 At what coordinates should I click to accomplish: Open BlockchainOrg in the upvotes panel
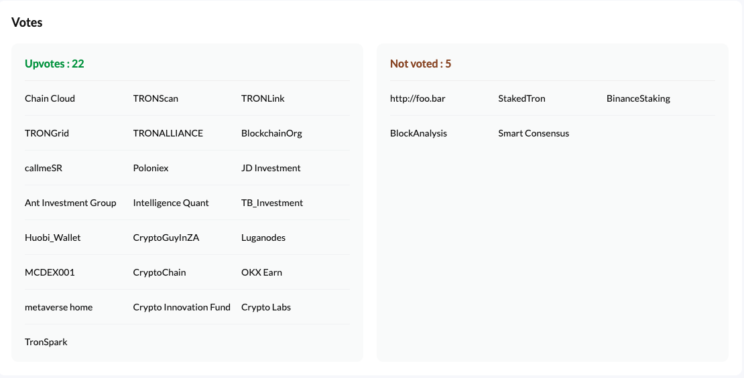click(x=271, y=134)
